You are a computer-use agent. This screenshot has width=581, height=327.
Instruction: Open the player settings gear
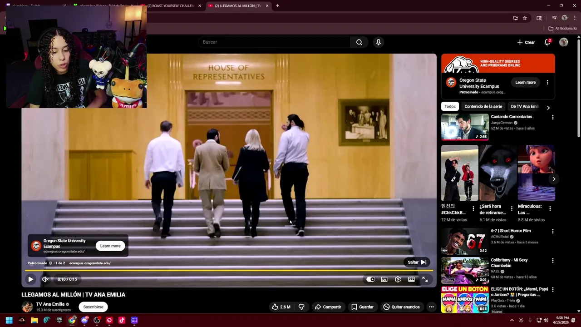pos(398,279)
